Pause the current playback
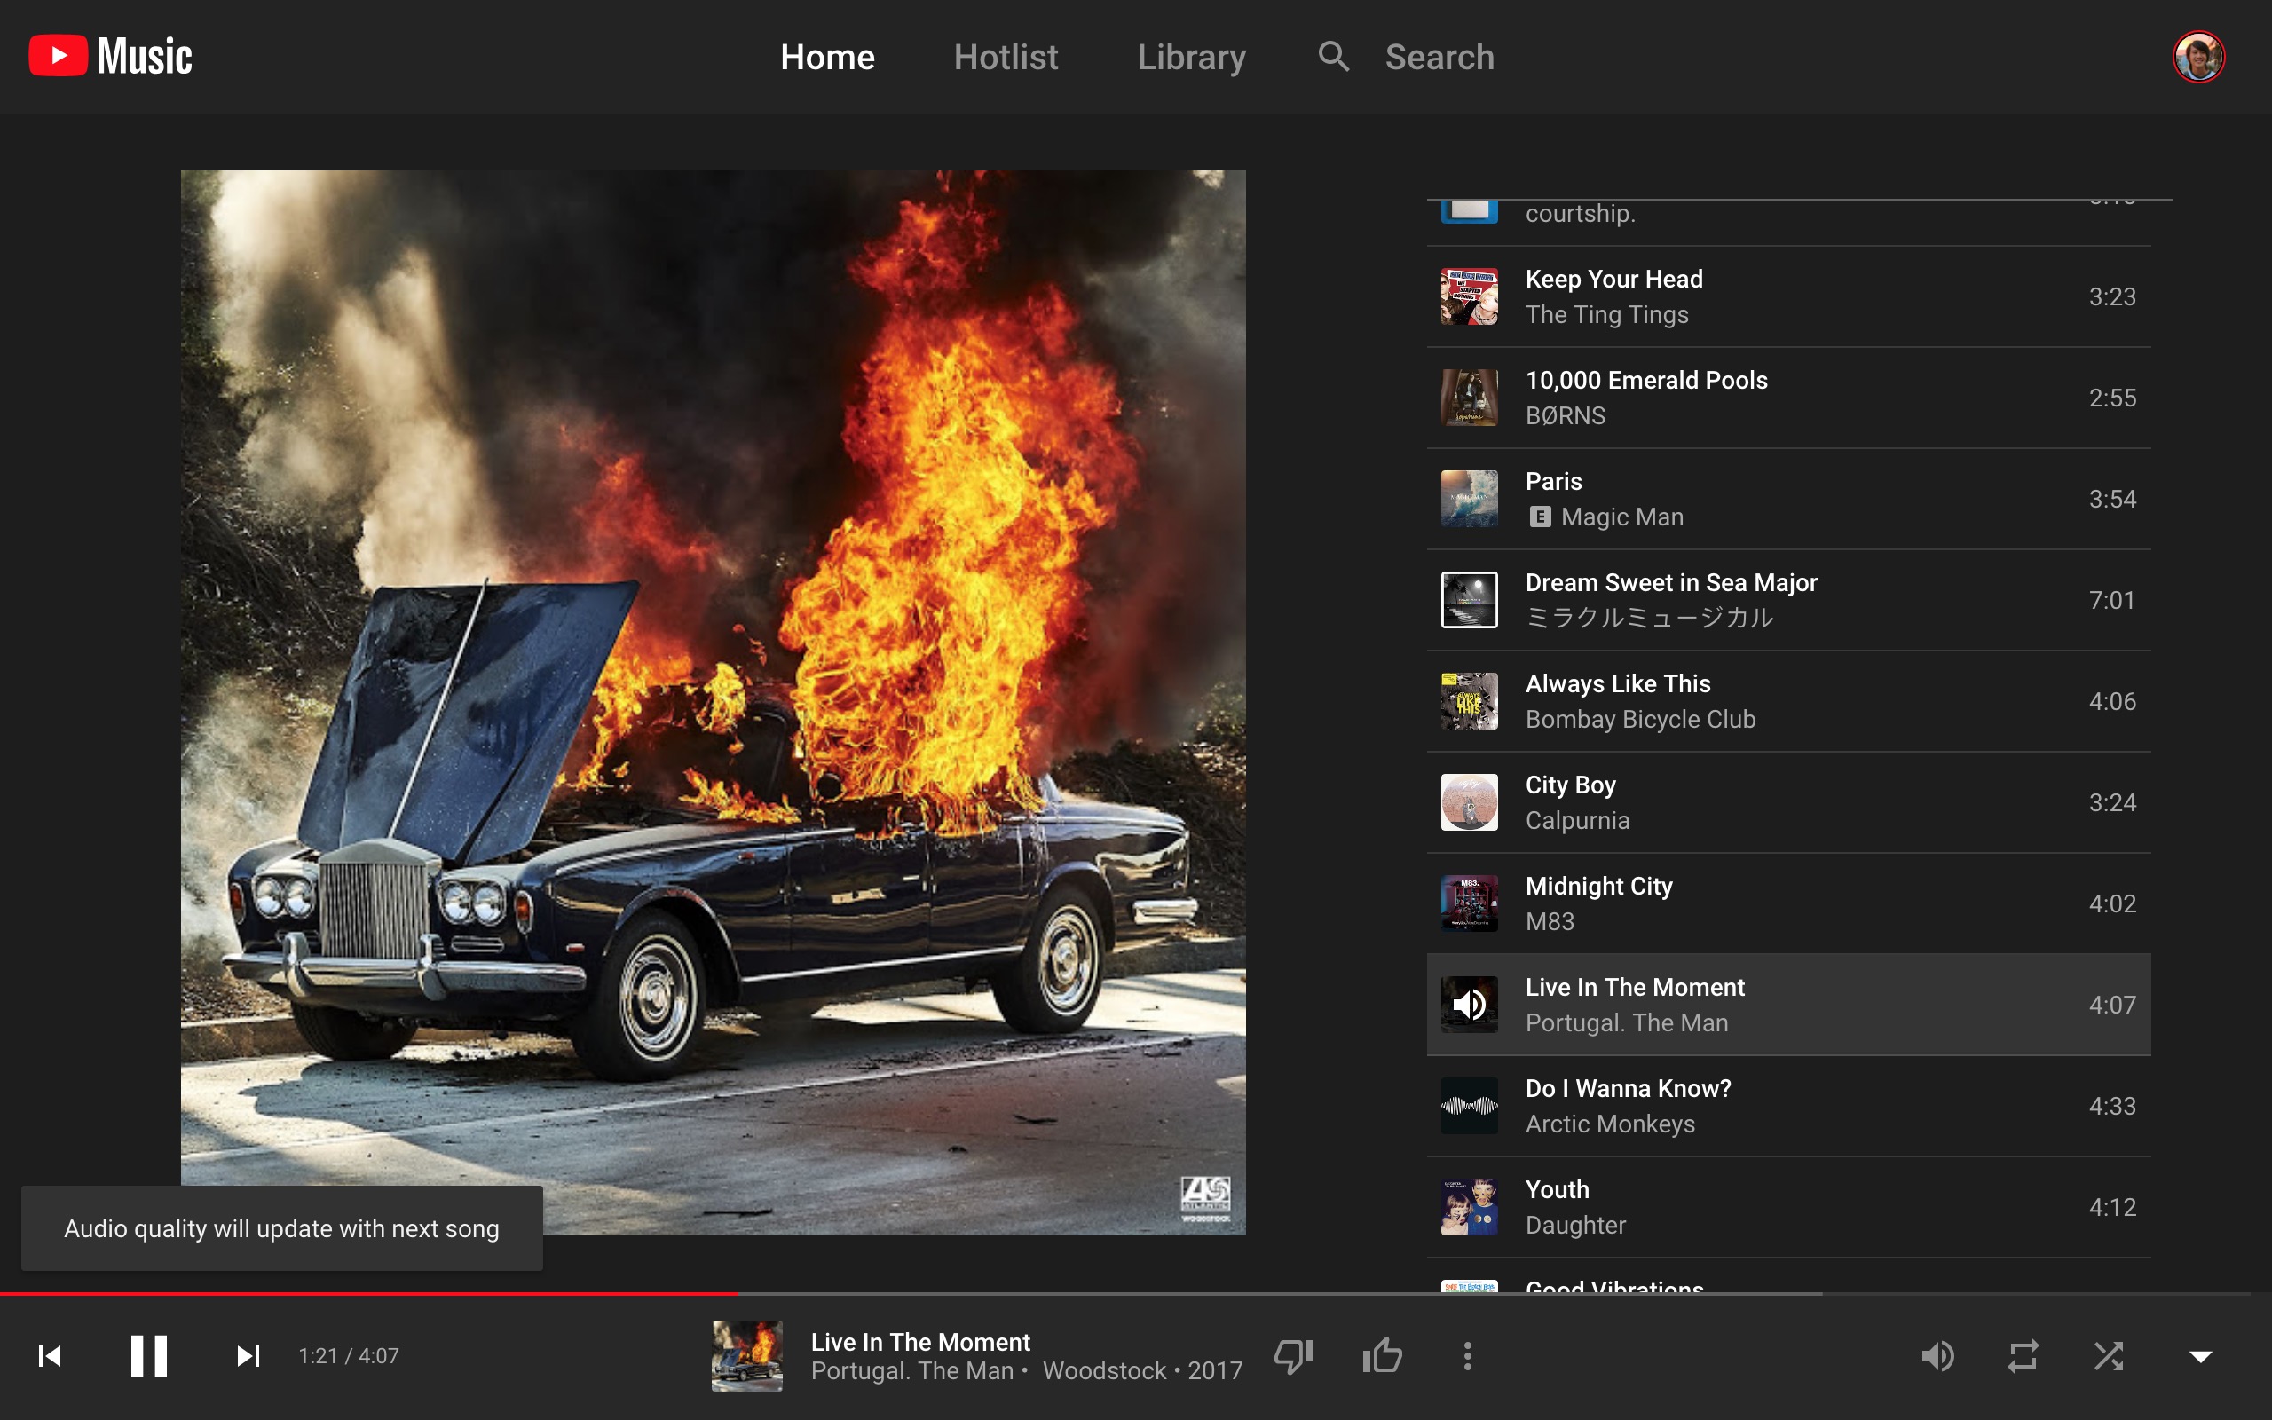The image size is (2272, 1420). pyautogui.click(x=148, y=1355)
